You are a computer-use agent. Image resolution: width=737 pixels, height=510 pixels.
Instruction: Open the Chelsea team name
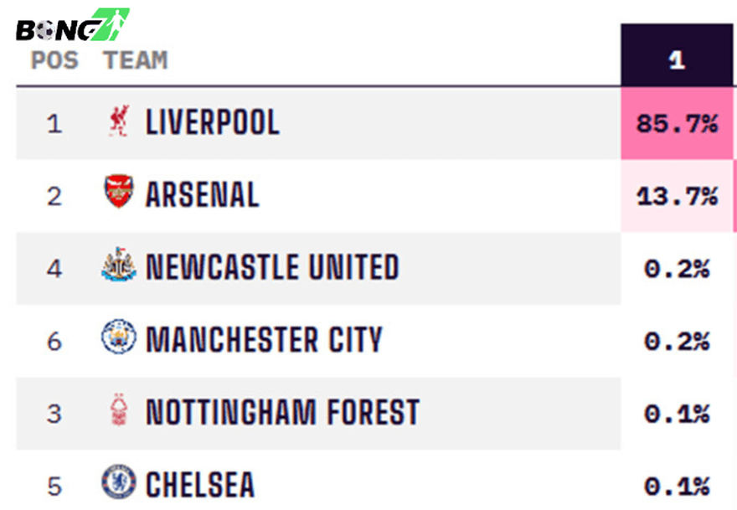[x=200, y=485]
